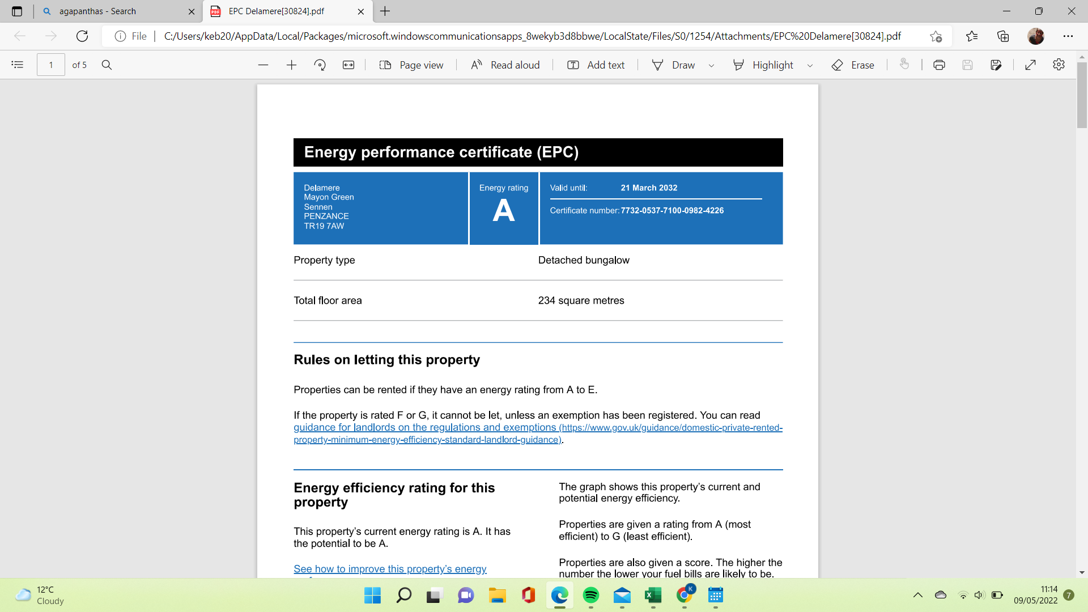Show hidden system tray icons
Screen dimensions: 1088x612
point(917,595)
